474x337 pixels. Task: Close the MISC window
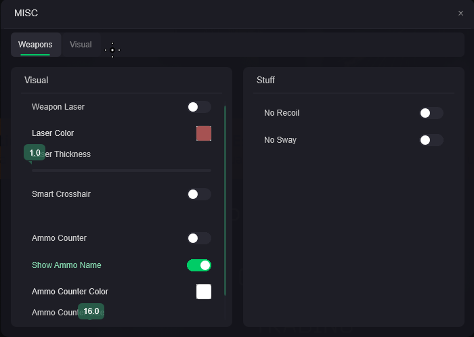(x=460, y=13)
